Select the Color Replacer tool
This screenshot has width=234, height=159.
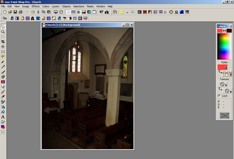point(3,82)
